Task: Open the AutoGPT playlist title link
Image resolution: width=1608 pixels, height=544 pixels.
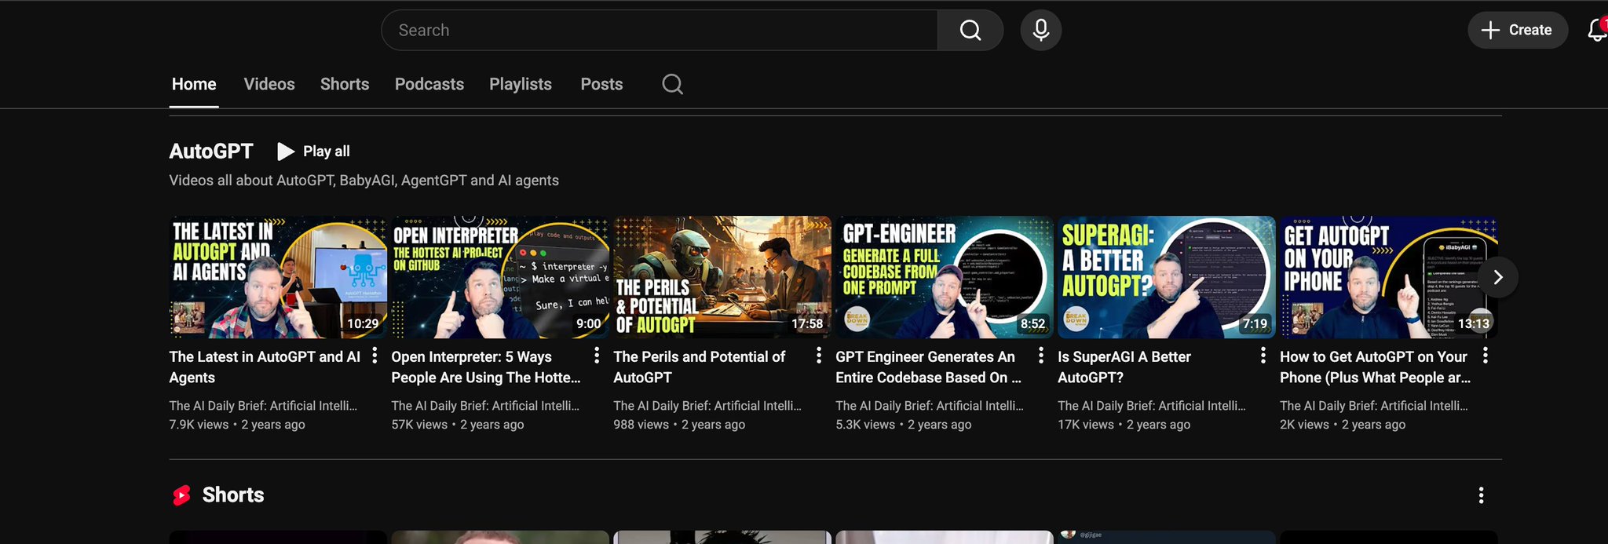Action: click(211, 152)
